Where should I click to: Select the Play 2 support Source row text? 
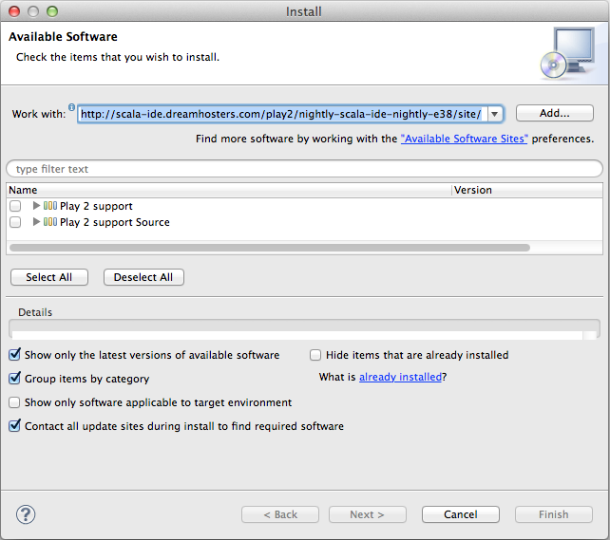[115, 222]
